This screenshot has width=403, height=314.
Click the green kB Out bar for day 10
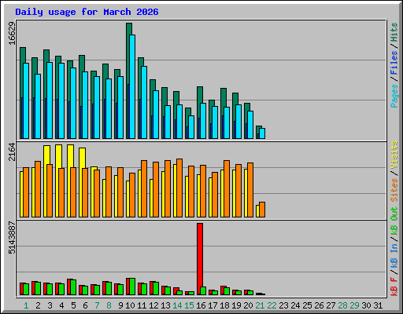[x=132, y=287]
